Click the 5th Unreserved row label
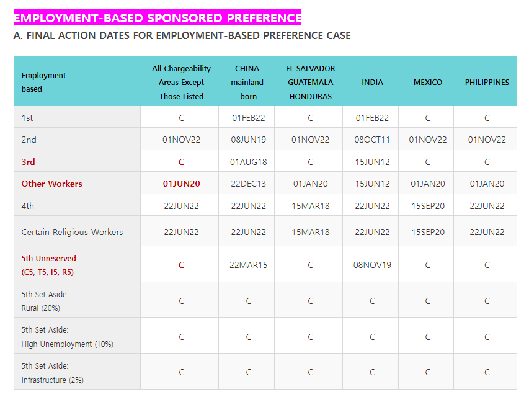The width and height of the screenshot is (529, 402). (48, 265)
